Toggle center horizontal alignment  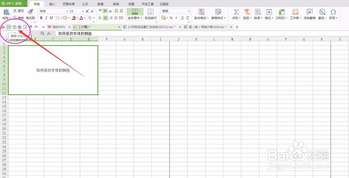click(x=105, y=18)
